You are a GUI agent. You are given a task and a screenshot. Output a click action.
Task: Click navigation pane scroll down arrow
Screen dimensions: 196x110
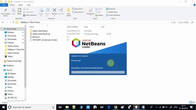pyautogui.click(x=25, y=100)
